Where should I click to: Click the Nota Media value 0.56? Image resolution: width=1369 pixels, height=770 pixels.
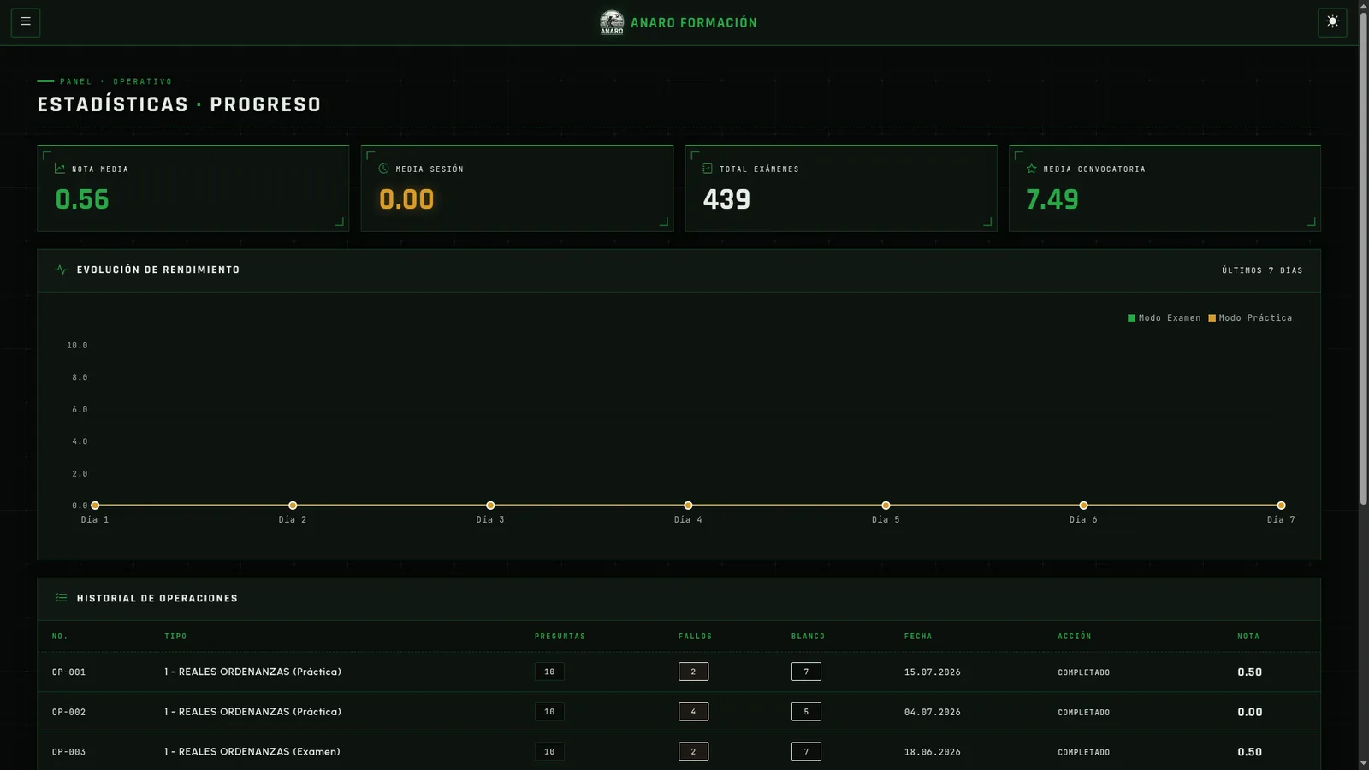coord(82,199)
